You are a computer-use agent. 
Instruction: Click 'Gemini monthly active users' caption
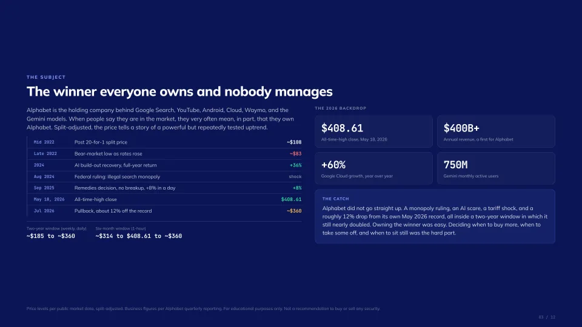click(470, 176)
